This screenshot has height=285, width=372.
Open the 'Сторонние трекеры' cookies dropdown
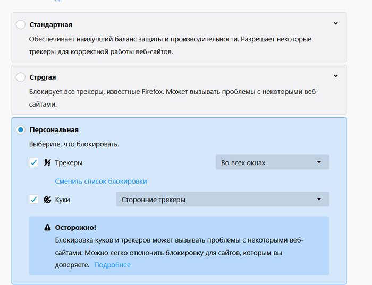(x=222, y=200)
